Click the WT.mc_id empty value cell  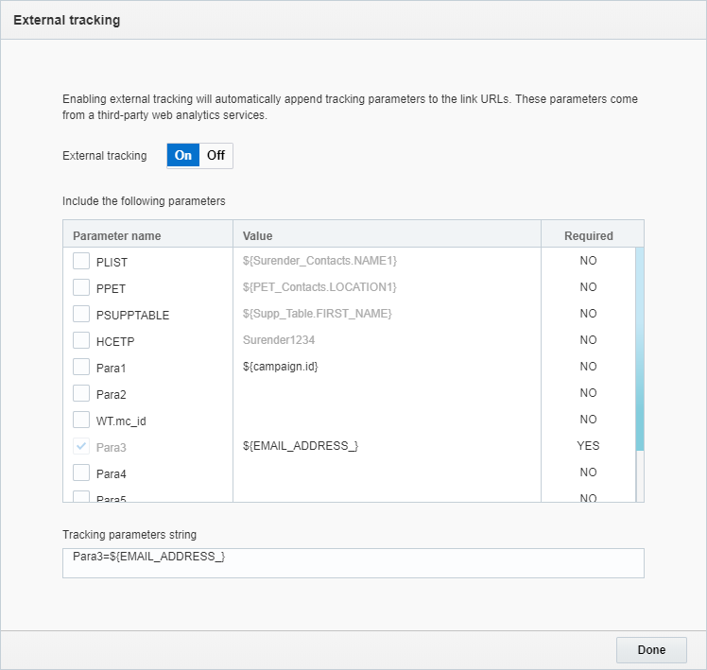[386, 420]
